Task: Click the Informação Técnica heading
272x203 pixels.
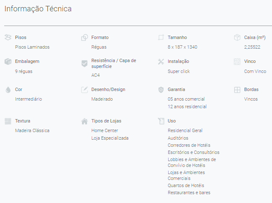Action: [38, 9]
